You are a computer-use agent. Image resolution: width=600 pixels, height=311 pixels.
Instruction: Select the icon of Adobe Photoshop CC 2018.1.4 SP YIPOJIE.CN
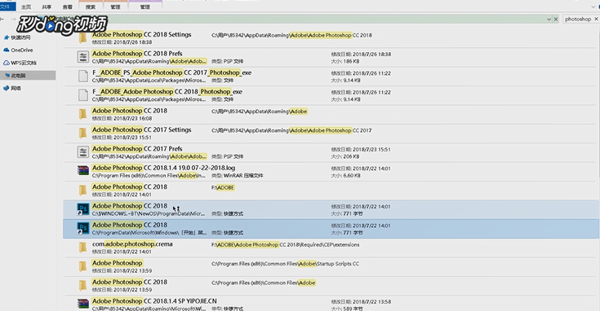pos(83,304)
